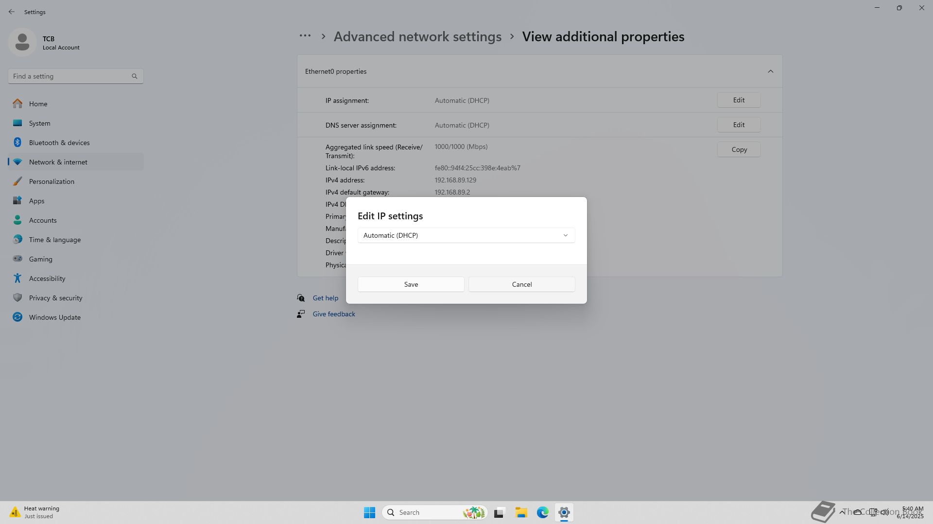Click the Windows Start button

369,512
